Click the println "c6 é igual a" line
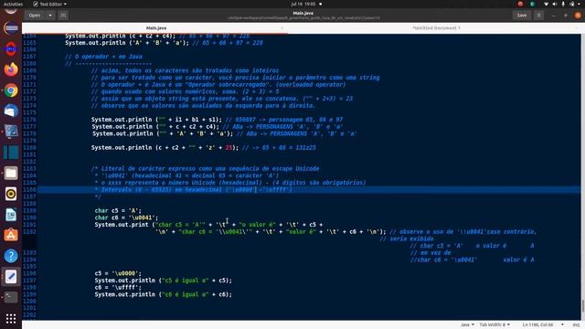The image size is (585, 329). point(163,294)
